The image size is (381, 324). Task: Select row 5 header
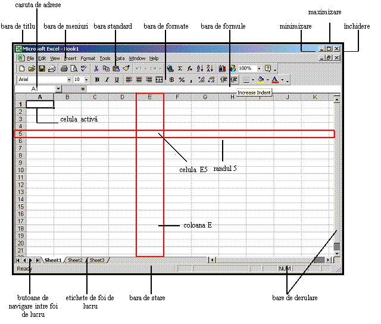point(20,134)
